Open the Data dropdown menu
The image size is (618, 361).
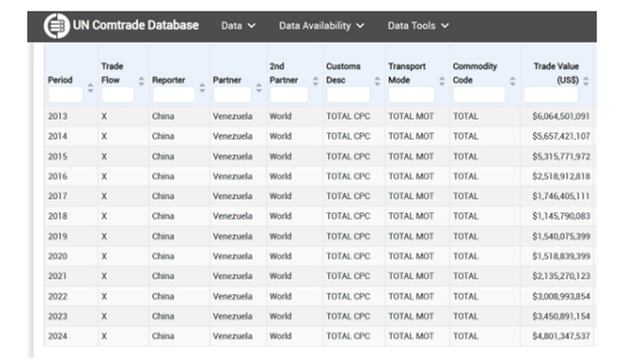coord(238,26)
